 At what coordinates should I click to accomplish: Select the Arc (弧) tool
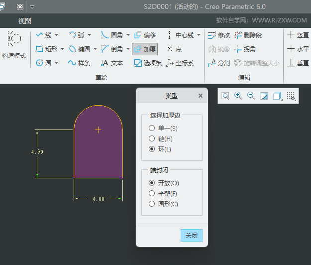tap(77, 35)
